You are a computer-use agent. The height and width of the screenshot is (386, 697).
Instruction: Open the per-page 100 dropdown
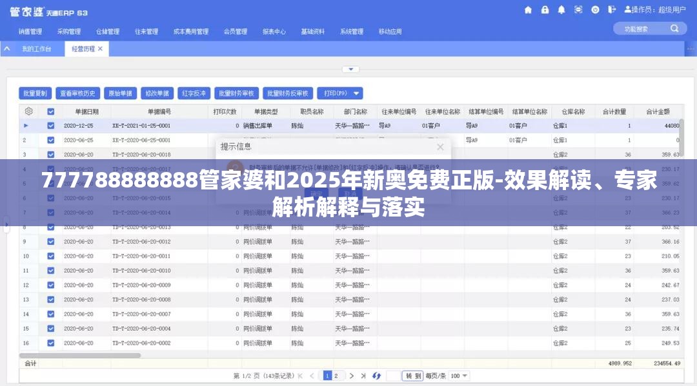click(x=460, y=376)
